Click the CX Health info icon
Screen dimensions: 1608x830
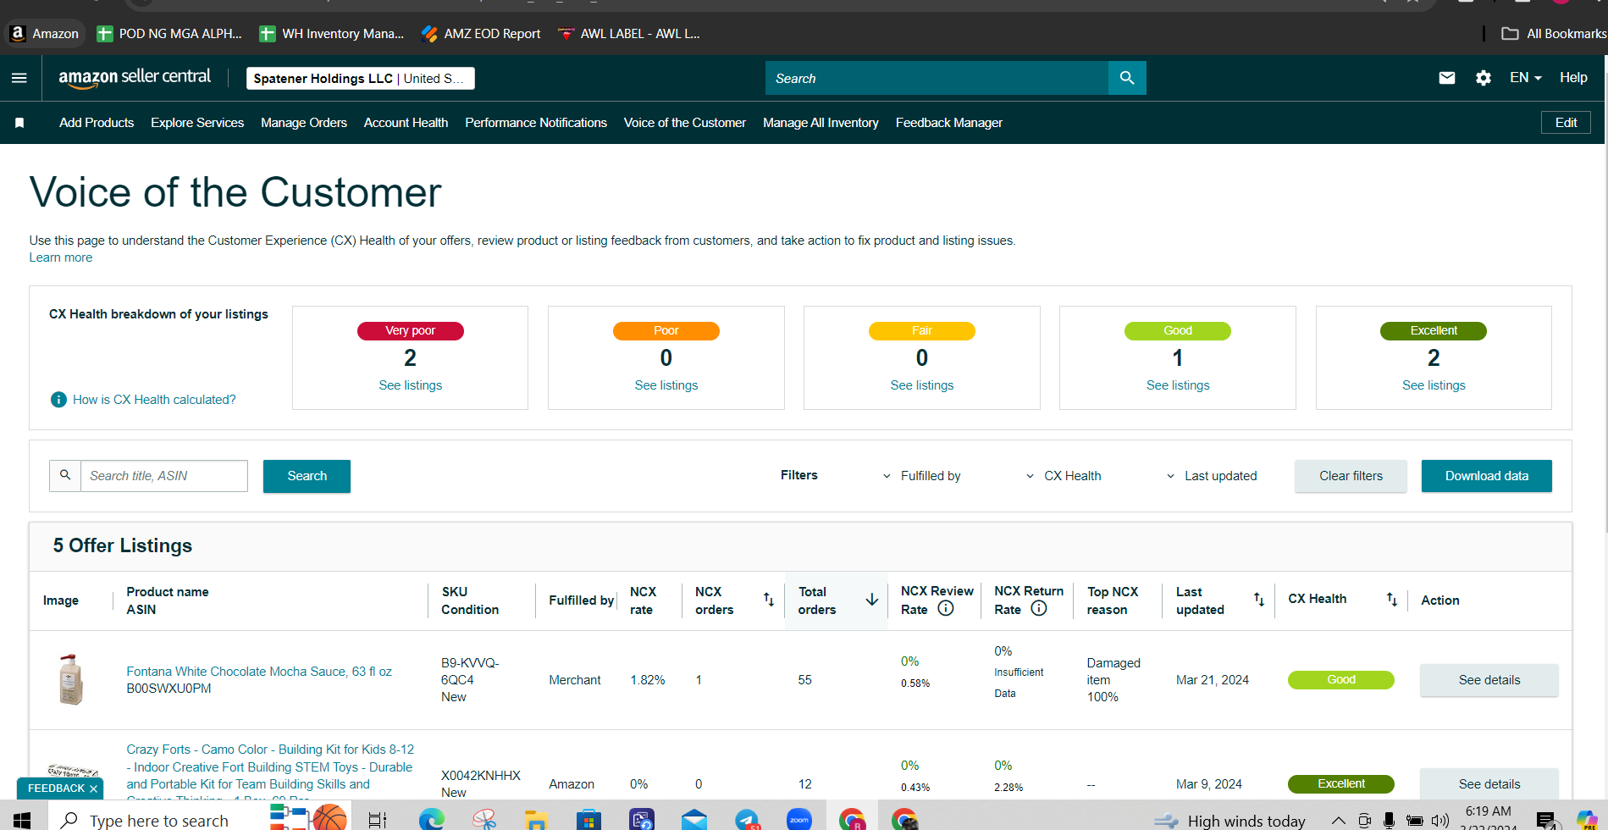58,400
